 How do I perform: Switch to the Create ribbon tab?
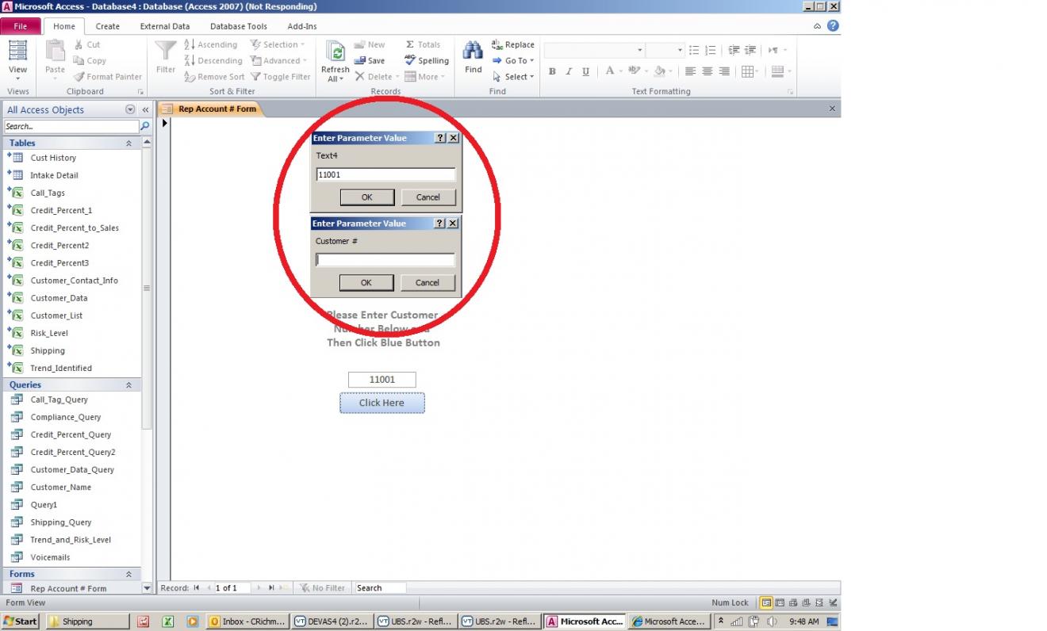[108, 26]
